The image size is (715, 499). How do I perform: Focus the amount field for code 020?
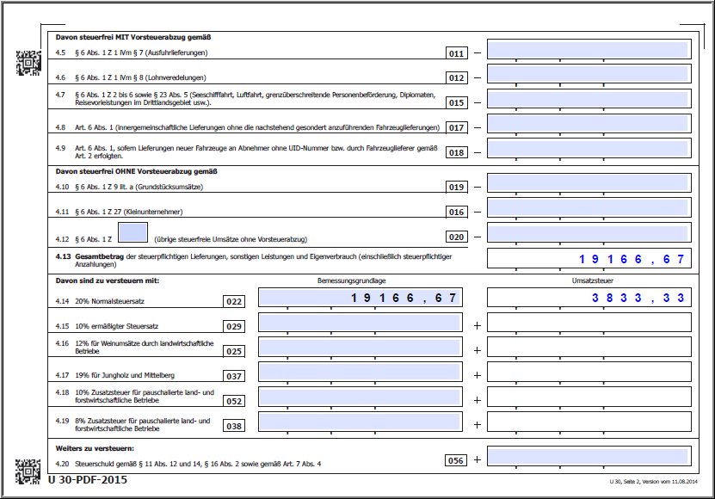pos(589,232)
